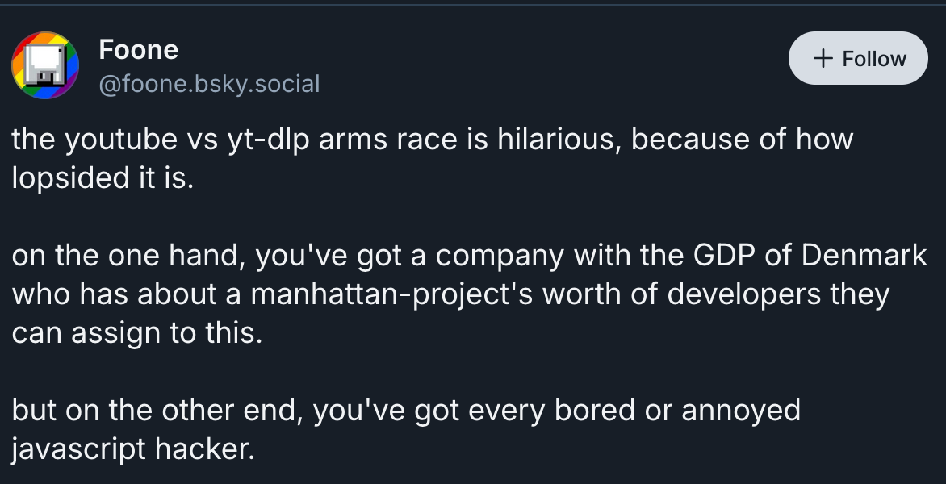The width and height of the screenshot is (946, 484).
Task: Open the post via its first paragraph
Action: [x=432, y=158]
